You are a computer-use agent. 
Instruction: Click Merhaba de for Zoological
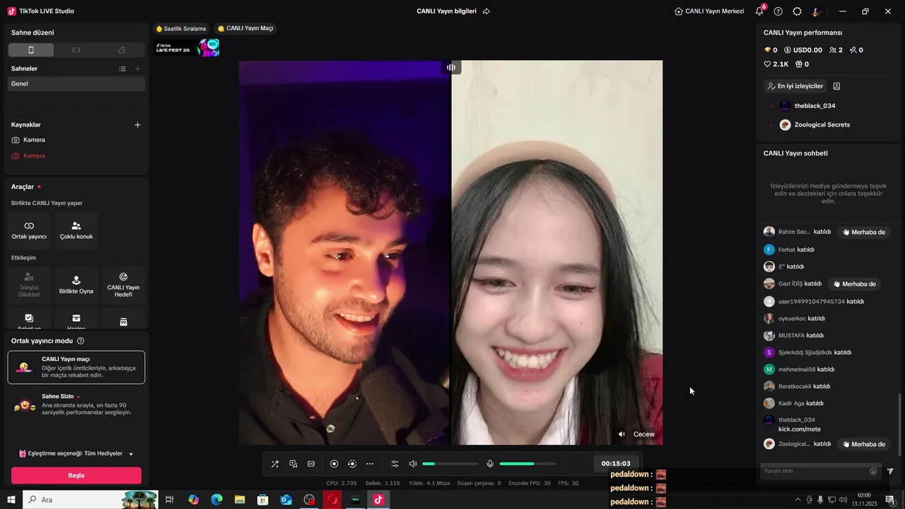[863, 444]
